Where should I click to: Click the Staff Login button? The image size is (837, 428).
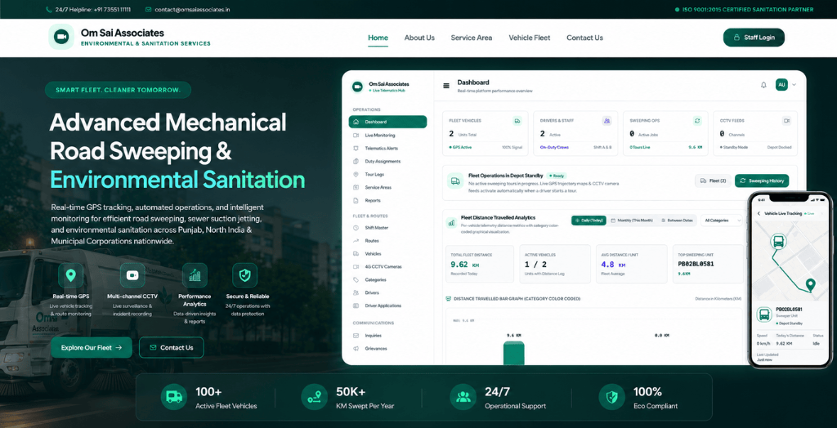tap(754, 38)
